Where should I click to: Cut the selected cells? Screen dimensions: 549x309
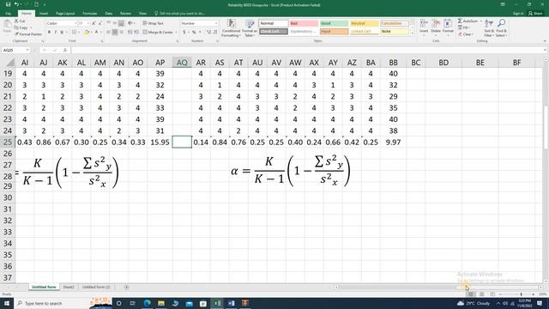tap(20, 21)
